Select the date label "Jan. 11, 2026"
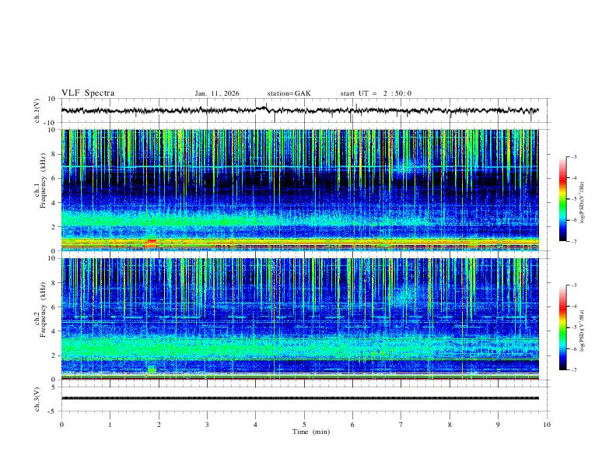The width and height of the screenshot is (616, 476). point(217,93)
